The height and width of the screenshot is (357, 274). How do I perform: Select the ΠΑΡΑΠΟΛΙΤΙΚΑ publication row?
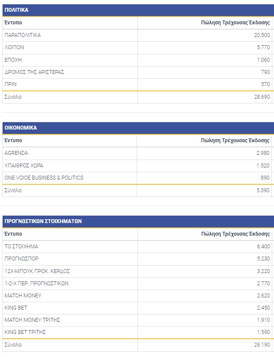point(23,35)
